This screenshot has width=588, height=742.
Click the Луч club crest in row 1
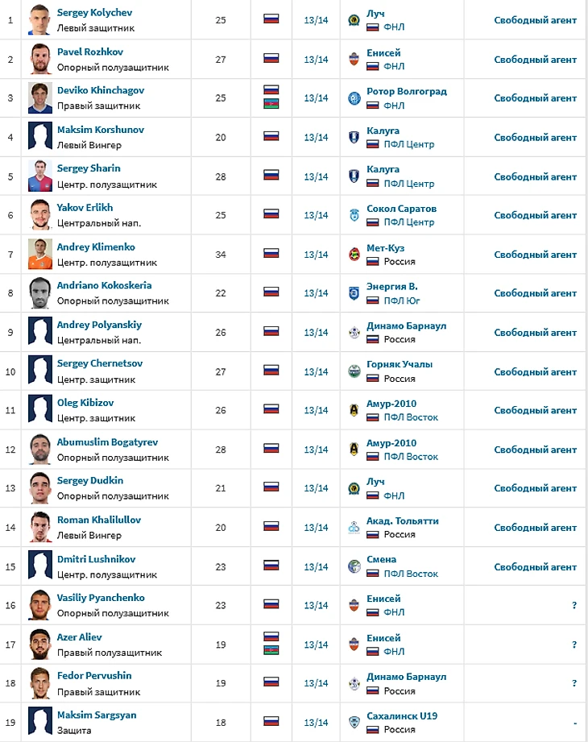pos(354,20)
